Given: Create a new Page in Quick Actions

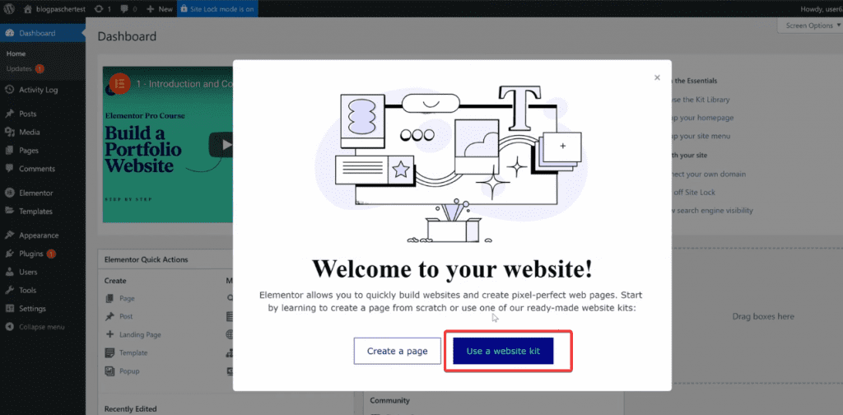Looking at the screenshot, I should click(x=128, y=298).
